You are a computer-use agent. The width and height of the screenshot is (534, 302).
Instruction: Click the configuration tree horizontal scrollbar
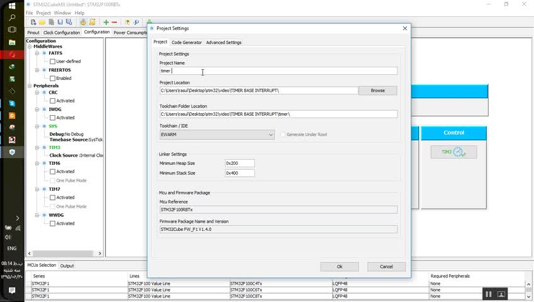pos(63,254)
